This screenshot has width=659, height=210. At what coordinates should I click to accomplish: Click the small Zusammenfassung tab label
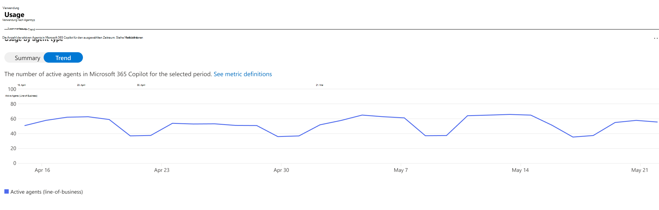(17, 29)
